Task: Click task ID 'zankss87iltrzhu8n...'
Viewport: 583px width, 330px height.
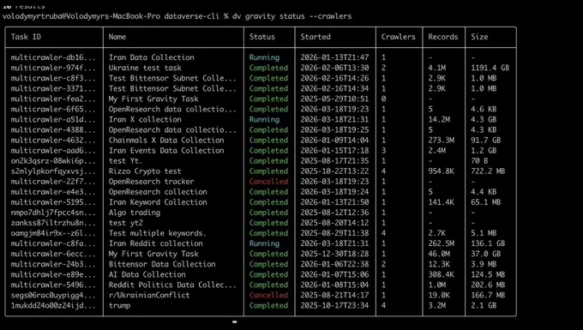Action: pyautogui.click(x=53, y=223)
